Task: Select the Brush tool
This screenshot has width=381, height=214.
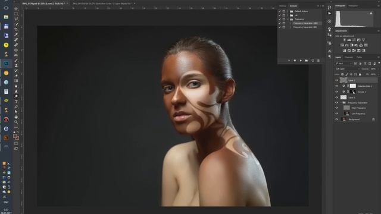Action: tap(16, 60)
